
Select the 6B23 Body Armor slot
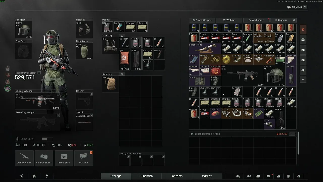point(84,51)
